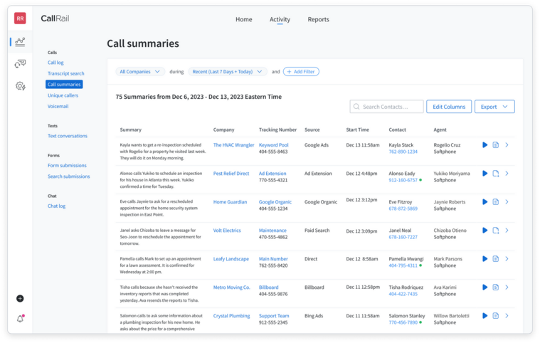Image resolution: width=540 pixels, height=343 pixels.
Task: Click the Start Time column header
Action: (357, 130)
